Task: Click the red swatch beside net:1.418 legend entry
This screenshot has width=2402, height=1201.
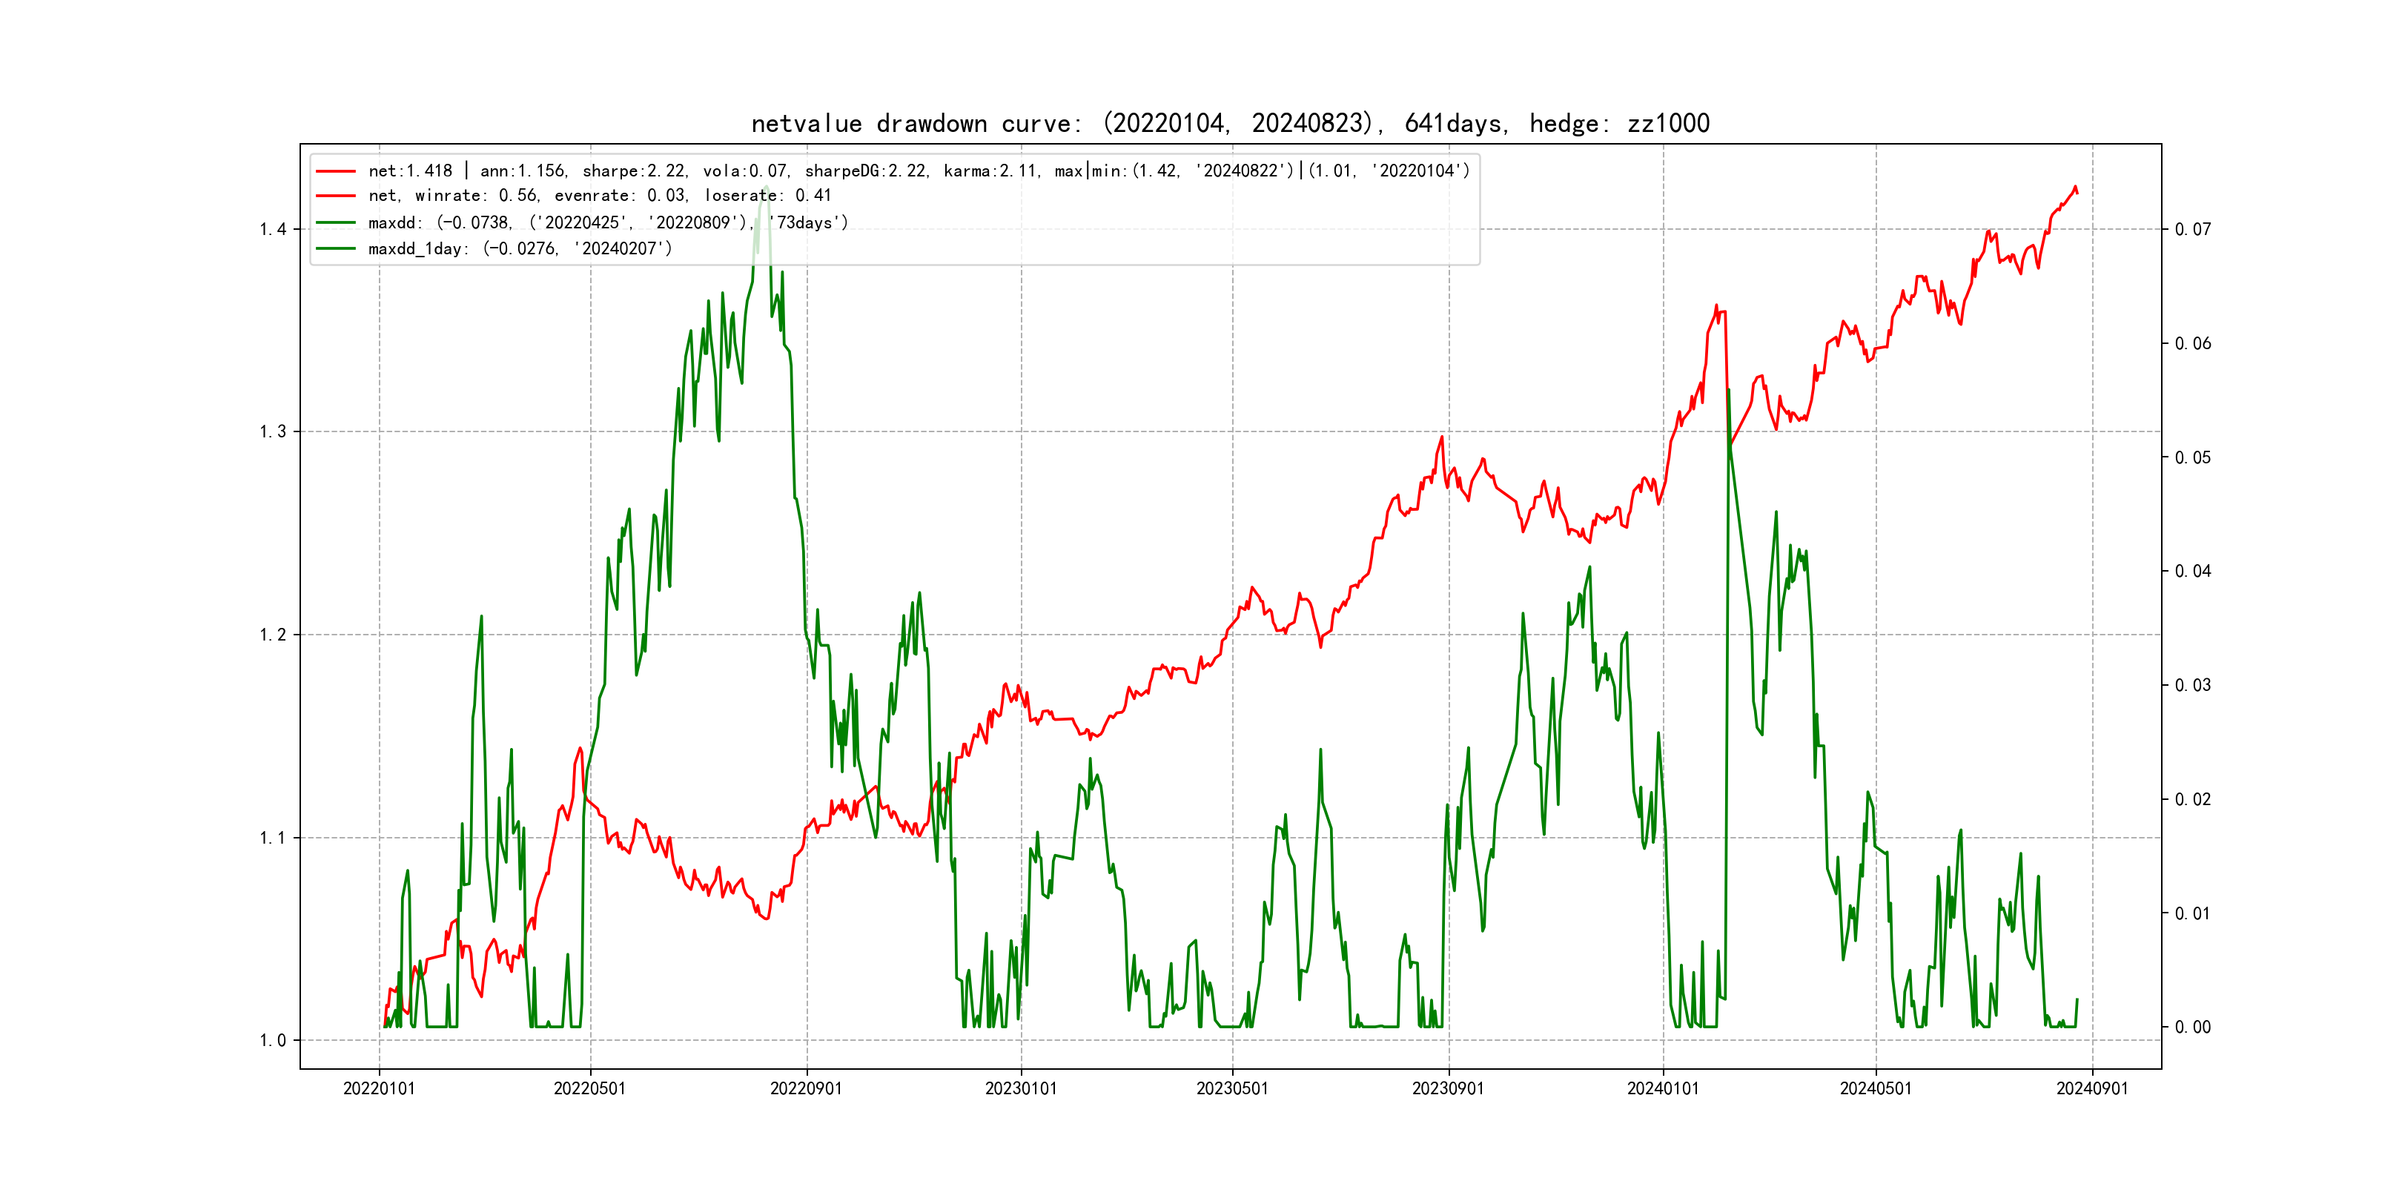Action: 336,171
